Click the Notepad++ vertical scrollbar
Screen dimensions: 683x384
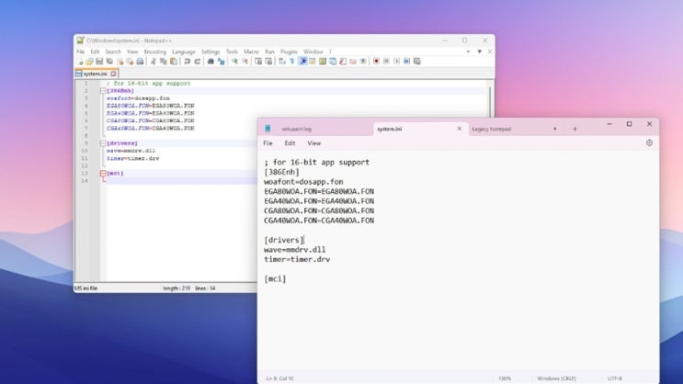click(x=491, y=100)
